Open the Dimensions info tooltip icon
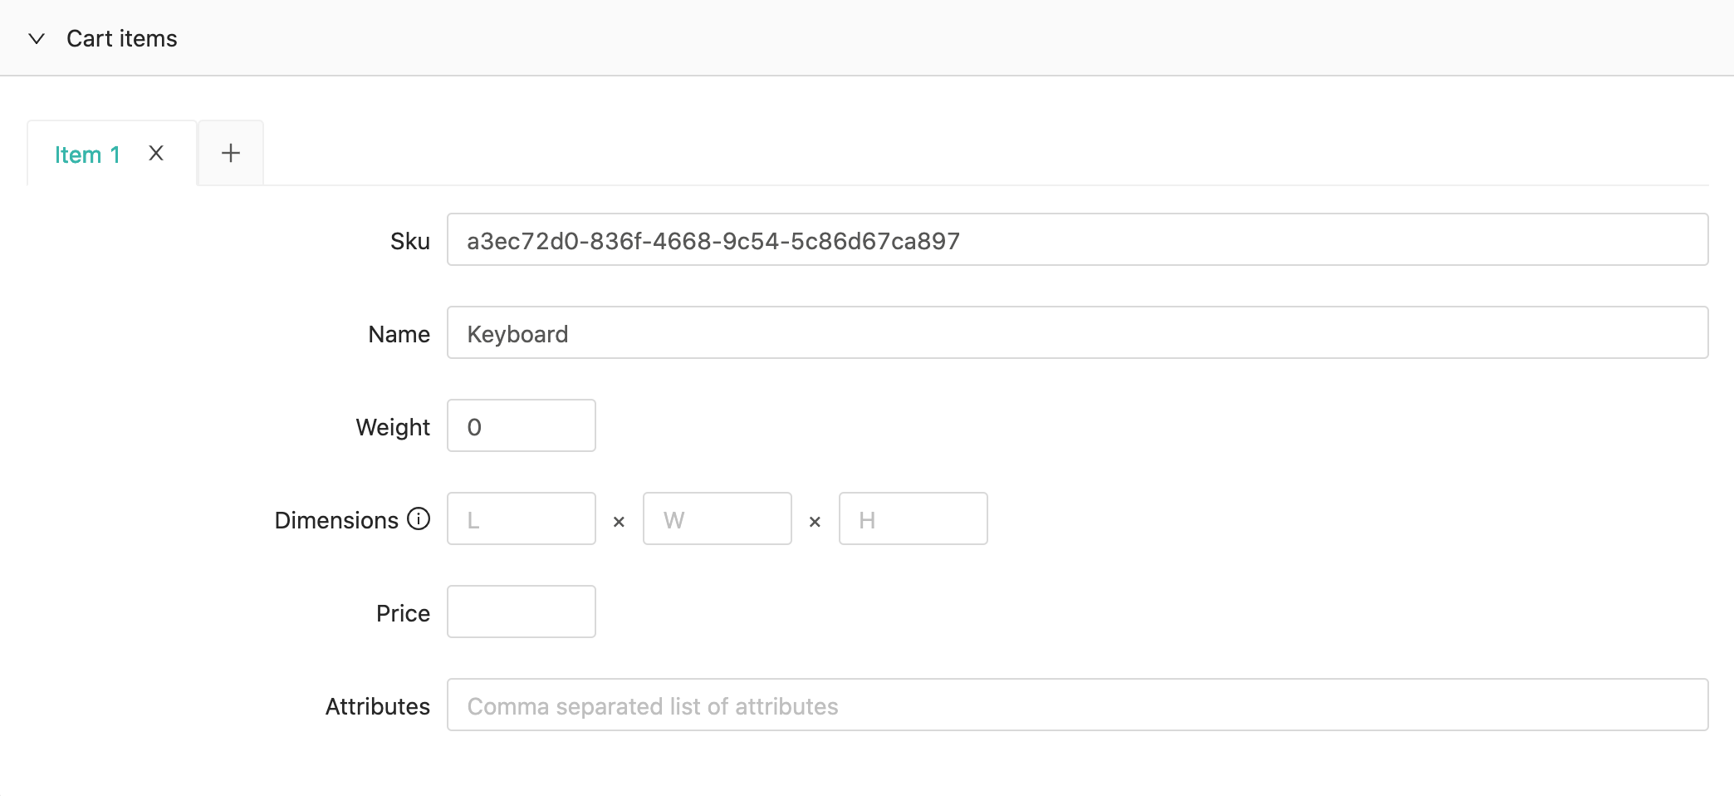The width and height of the screenshot is (1734, 796). (x=419, y=518)
